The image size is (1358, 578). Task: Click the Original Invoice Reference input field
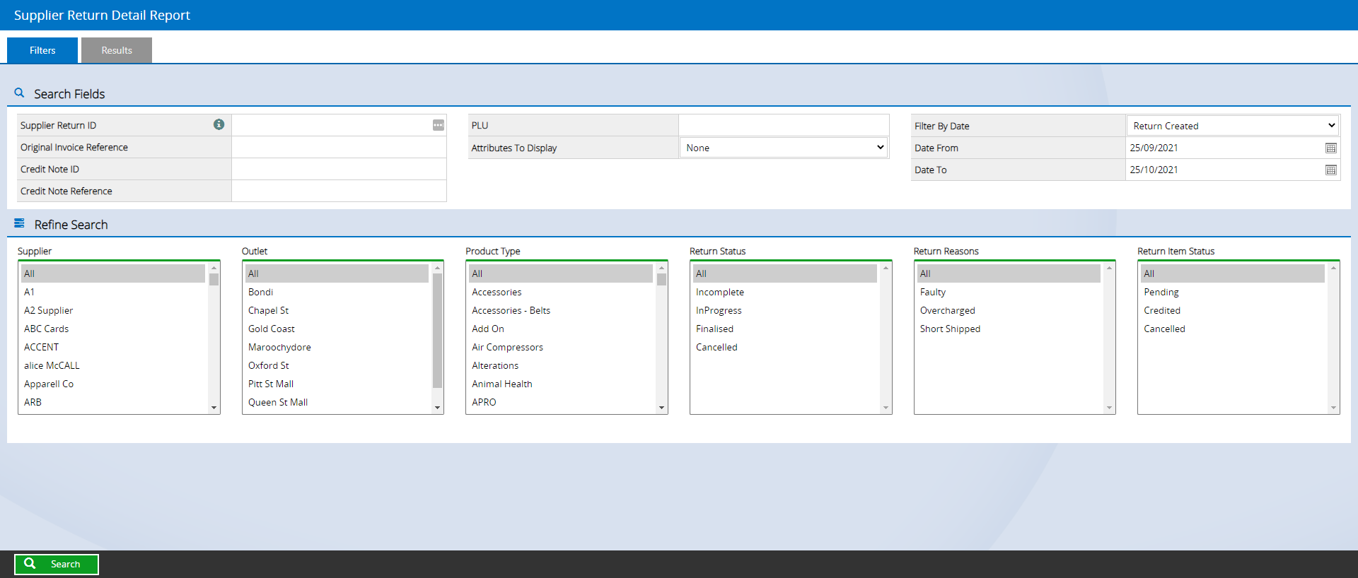pos(339,147)
